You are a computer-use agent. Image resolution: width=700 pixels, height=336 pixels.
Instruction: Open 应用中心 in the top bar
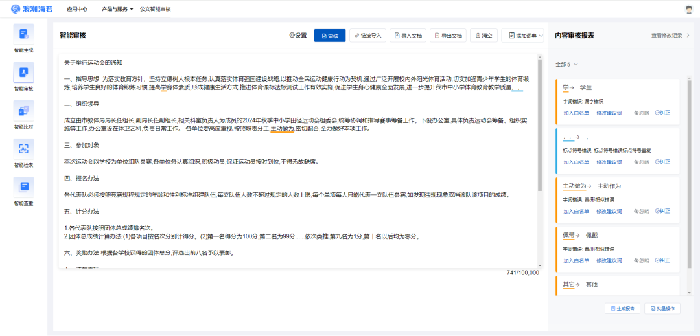click(x=77, y=9)
